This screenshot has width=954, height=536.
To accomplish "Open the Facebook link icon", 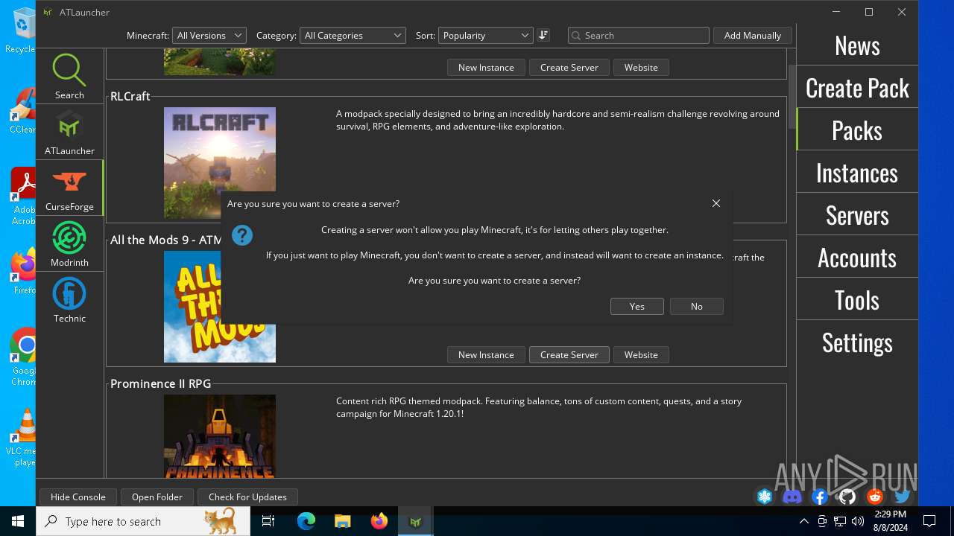I will (x=820, y=497).
